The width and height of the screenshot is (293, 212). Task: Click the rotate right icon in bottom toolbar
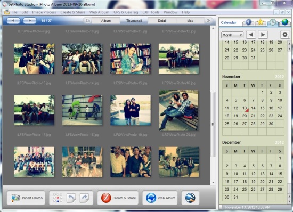tap(84, 198)
